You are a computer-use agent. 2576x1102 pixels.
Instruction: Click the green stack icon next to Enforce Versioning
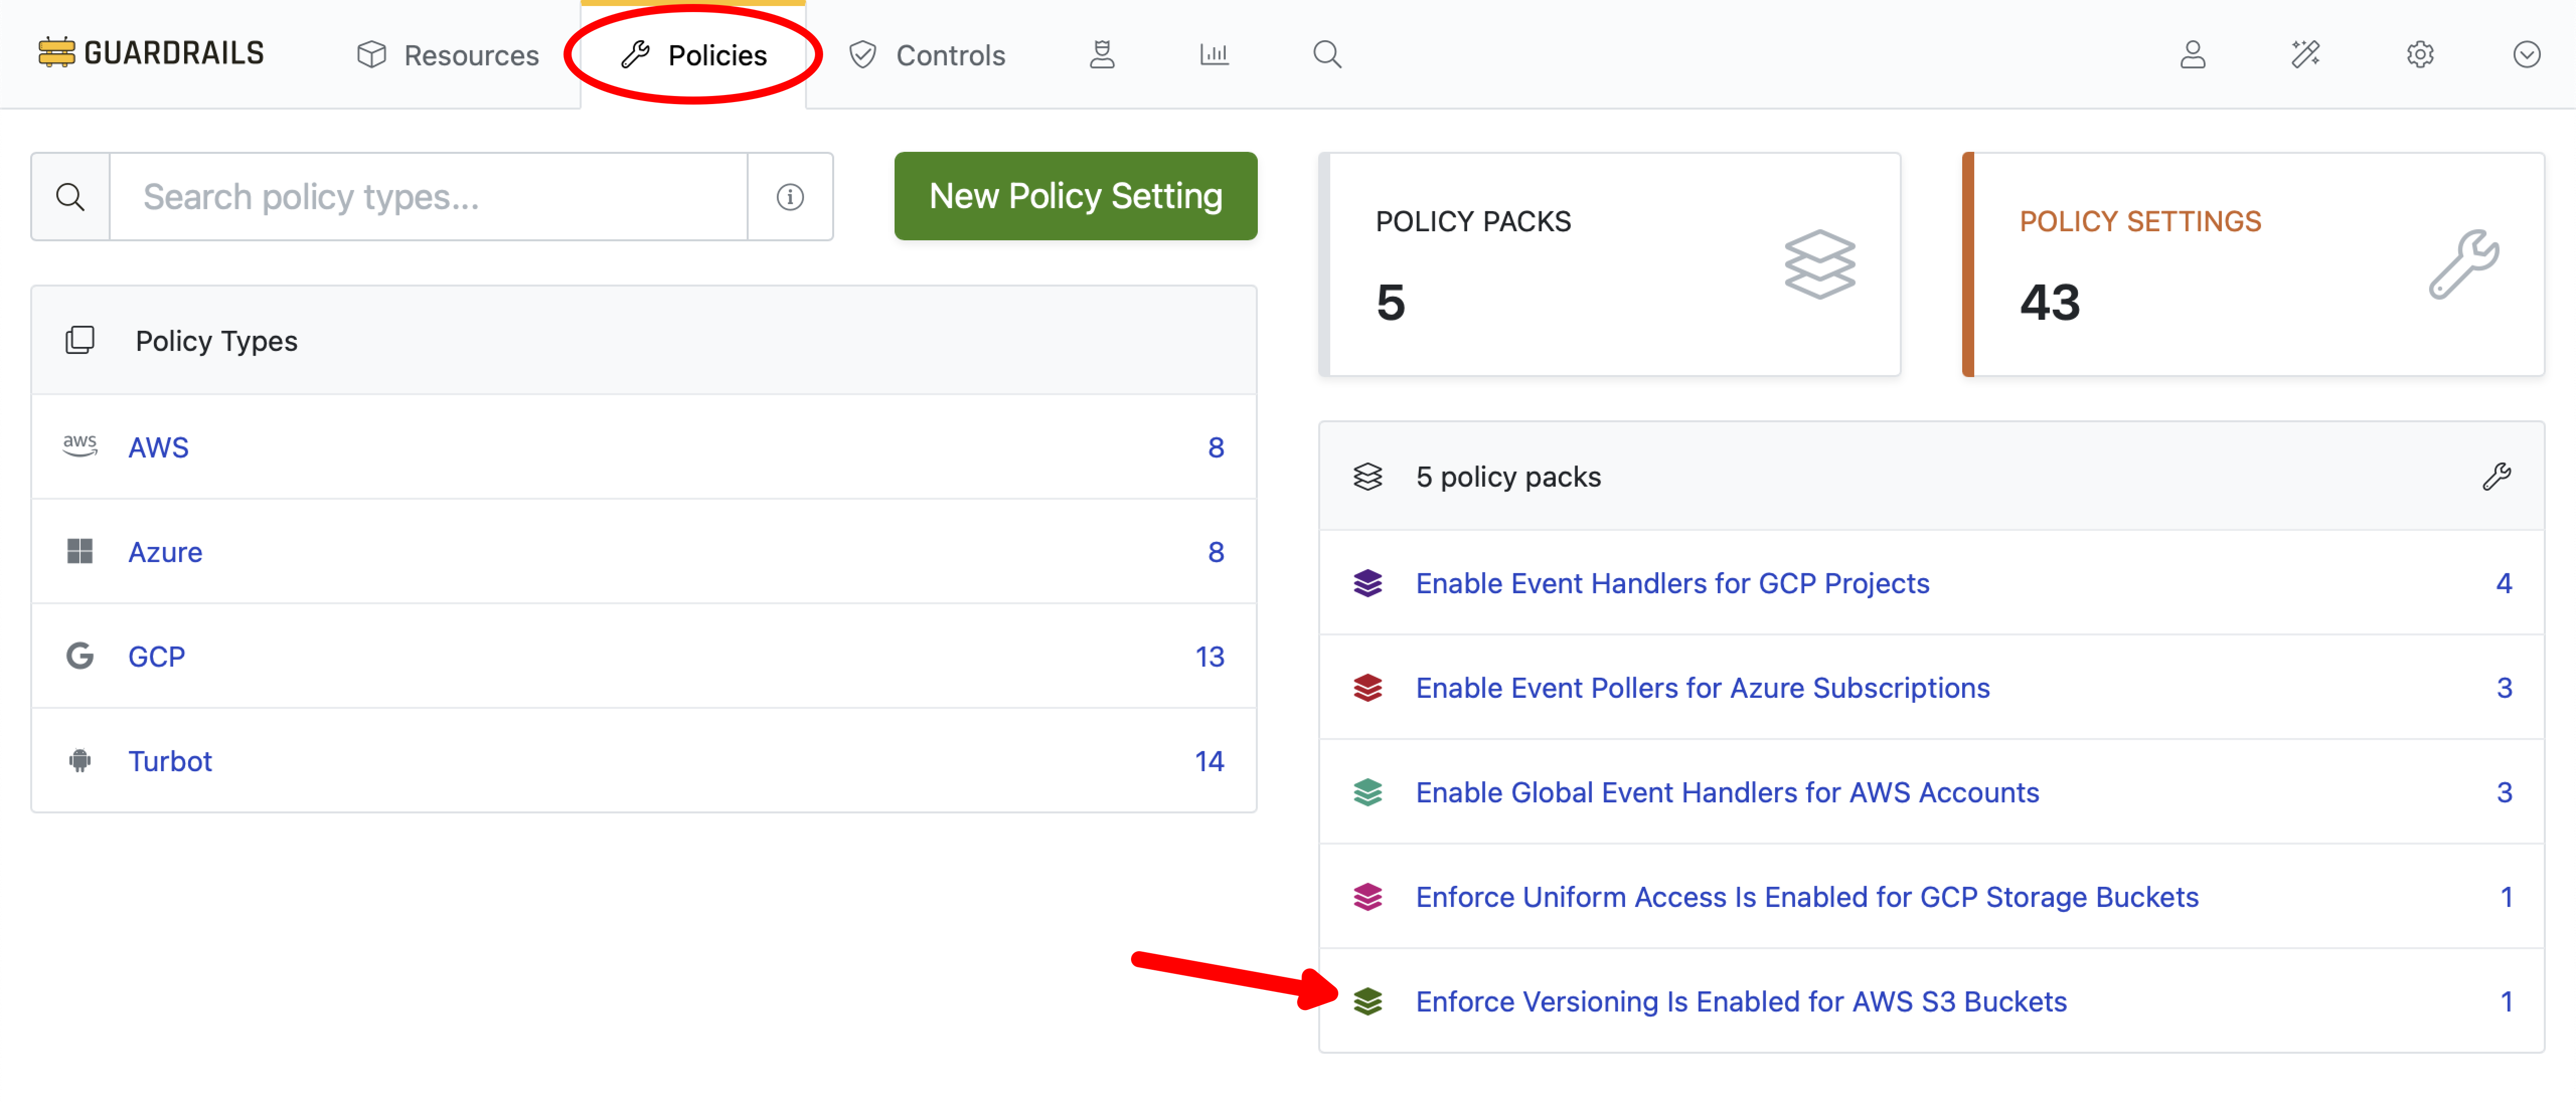(x=1370, y=1001)
